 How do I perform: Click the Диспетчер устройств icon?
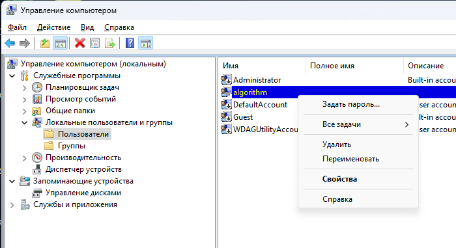pos(37,169)
